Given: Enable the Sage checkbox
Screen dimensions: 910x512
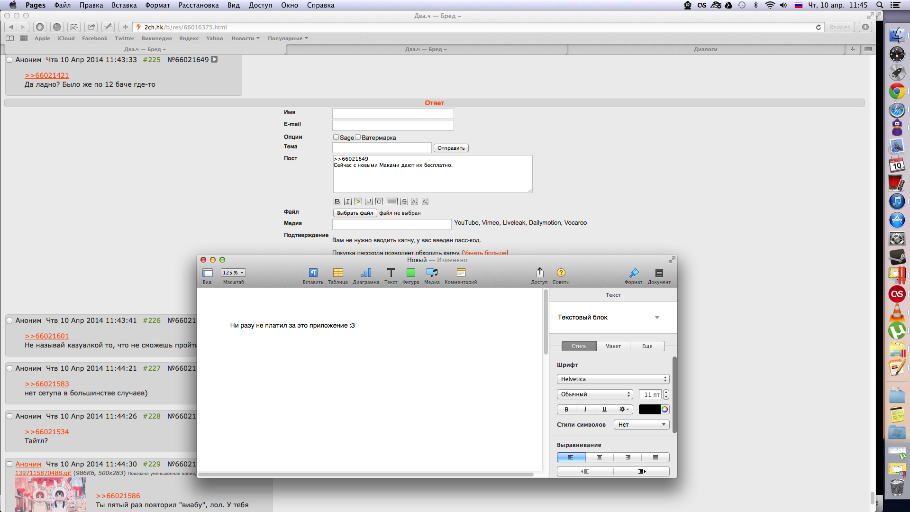Looking at the screenshot, I should [336, 137].
